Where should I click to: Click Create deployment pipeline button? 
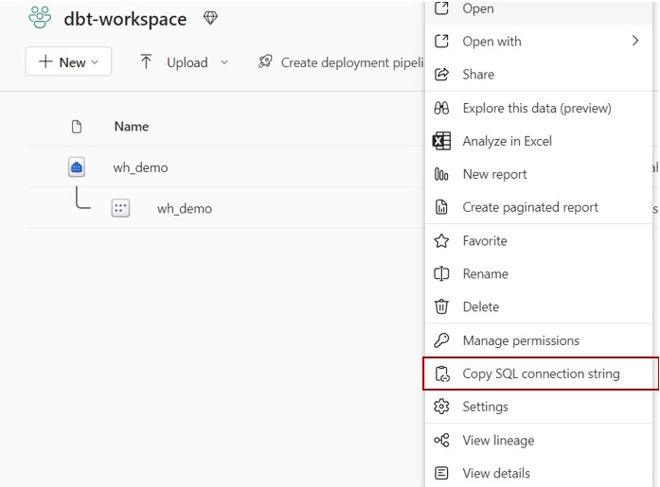pyautogui.click(x=341, y=62)
